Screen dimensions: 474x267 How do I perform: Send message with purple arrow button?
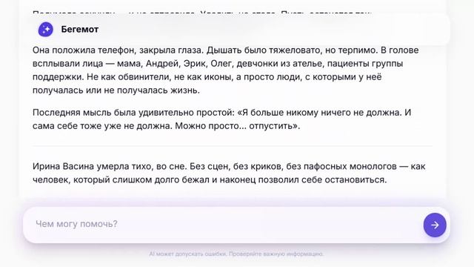click(435, 225)
